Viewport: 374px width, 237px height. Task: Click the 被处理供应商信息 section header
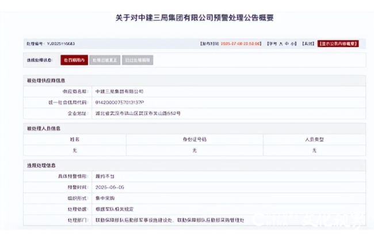(44, 80)
